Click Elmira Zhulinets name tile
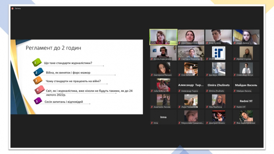This screenshot has height=154, width=274. 218,85
